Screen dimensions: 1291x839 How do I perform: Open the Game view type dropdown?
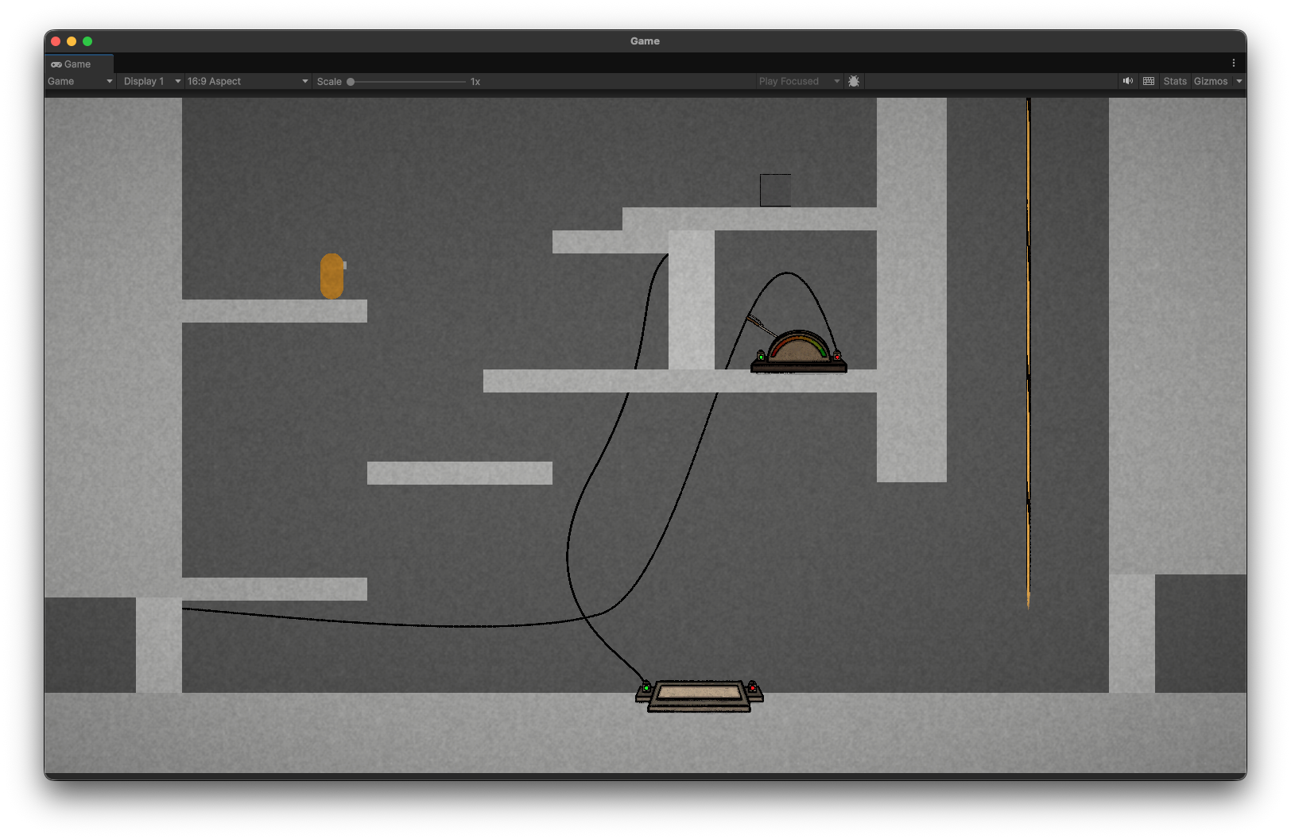tap(79, 81)
